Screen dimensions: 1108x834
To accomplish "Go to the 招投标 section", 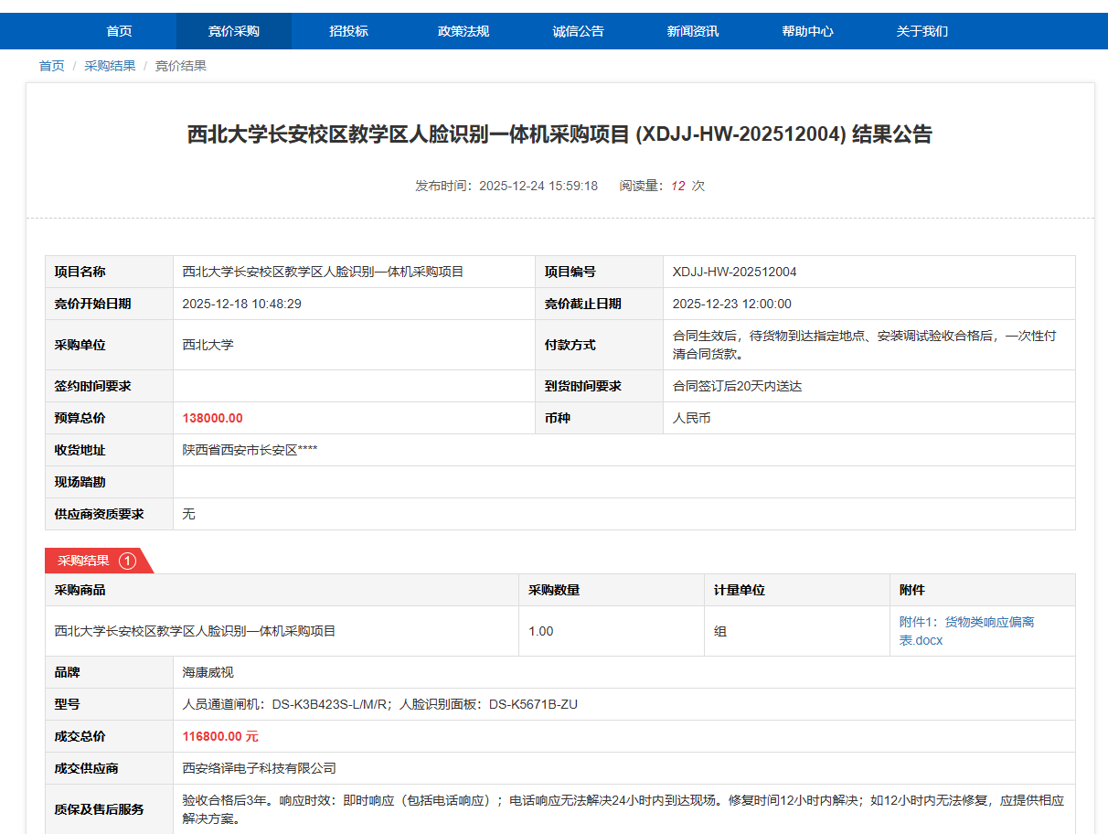I will (x=348, y=31).
